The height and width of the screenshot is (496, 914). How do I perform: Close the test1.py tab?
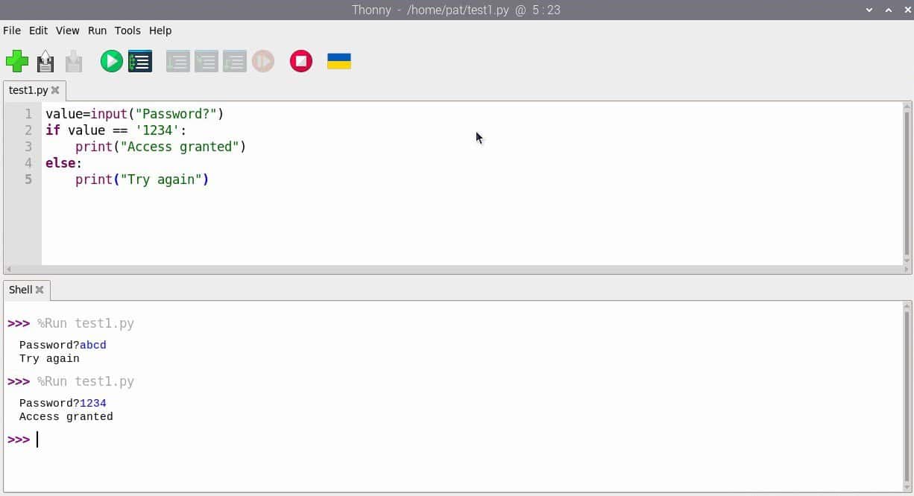pos(55,89)
